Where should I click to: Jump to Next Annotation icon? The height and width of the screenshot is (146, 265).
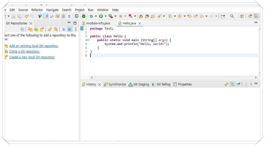[170, 16]
